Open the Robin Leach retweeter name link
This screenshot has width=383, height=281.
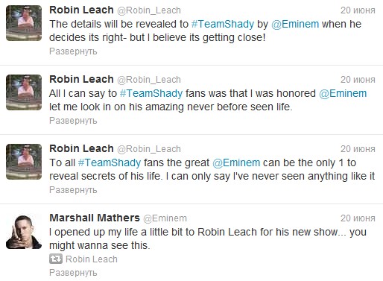(x=92, y=259)
